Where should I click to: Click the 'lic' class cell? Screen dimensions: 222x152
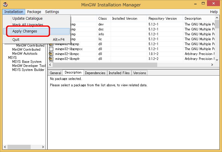click(100, 39)
